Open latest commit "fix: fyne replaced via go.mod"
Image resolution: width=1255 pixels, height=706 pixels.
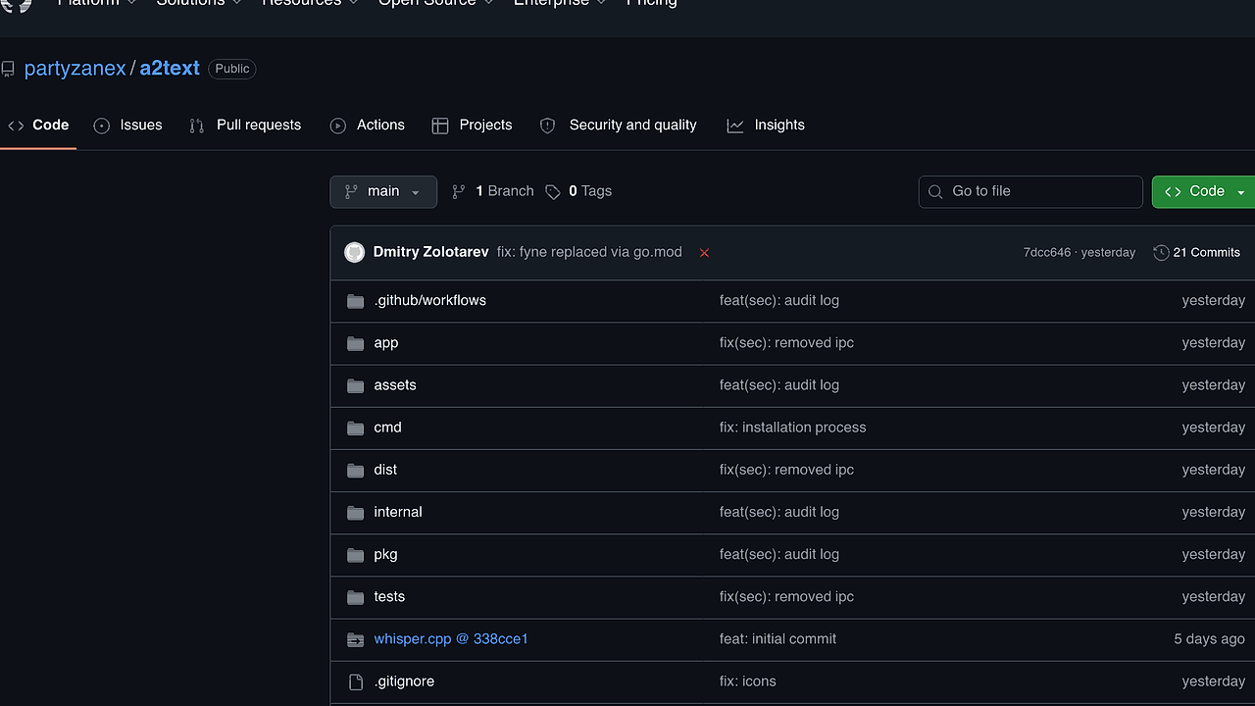pyautogui.click(x=589, y=252)
